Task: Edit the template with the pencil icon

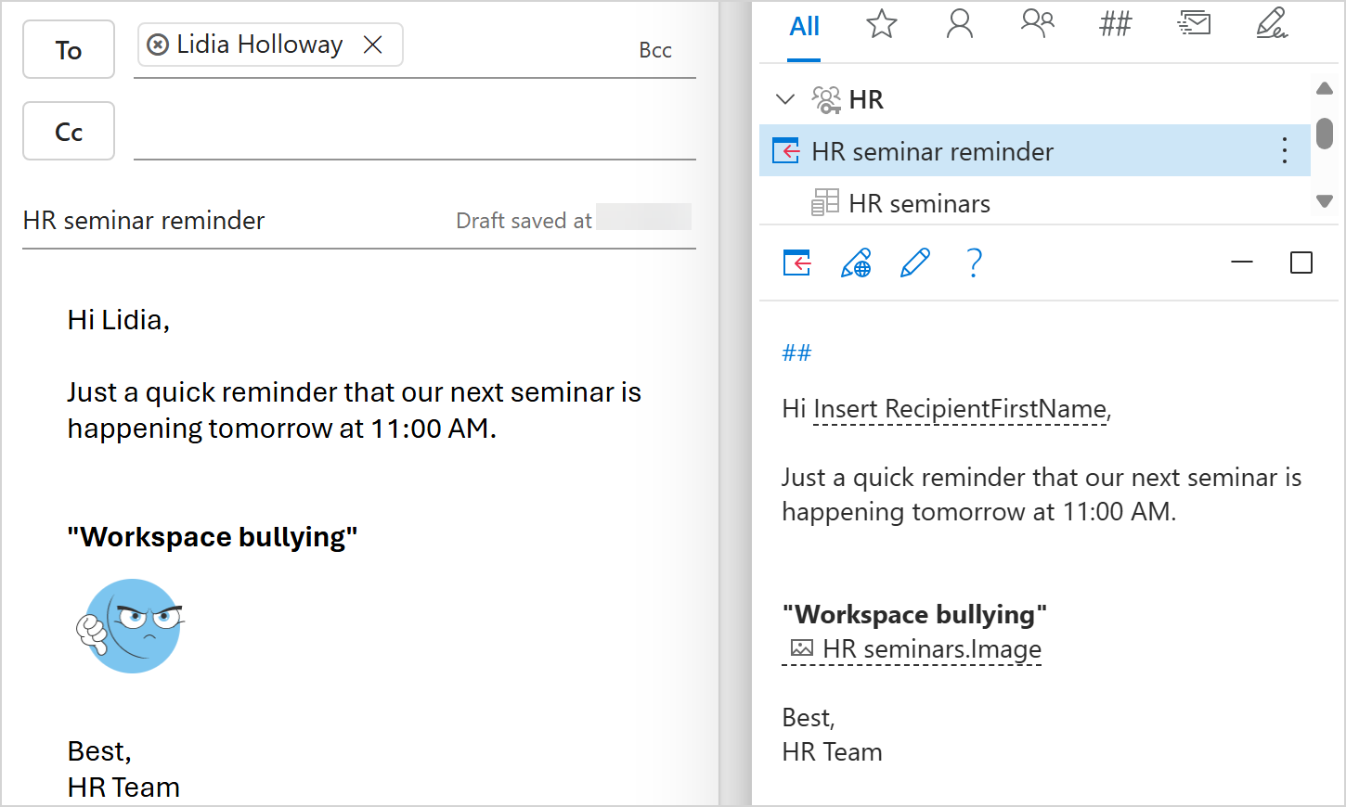Action: (915, 263)
